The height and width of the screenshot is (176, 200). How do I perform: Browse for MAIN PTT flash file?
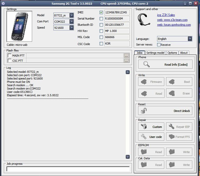pyautogui.click(x=126, y=56)
